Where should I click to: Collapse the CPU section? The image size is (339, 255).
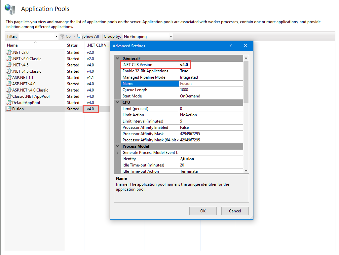pyautogui.click(x=117, y=102)
